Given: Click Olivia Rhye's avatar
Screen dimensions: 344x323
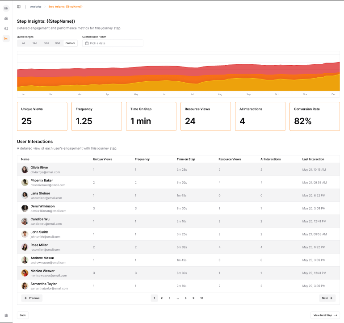Looking at the screenshot, I should [25, 169].
